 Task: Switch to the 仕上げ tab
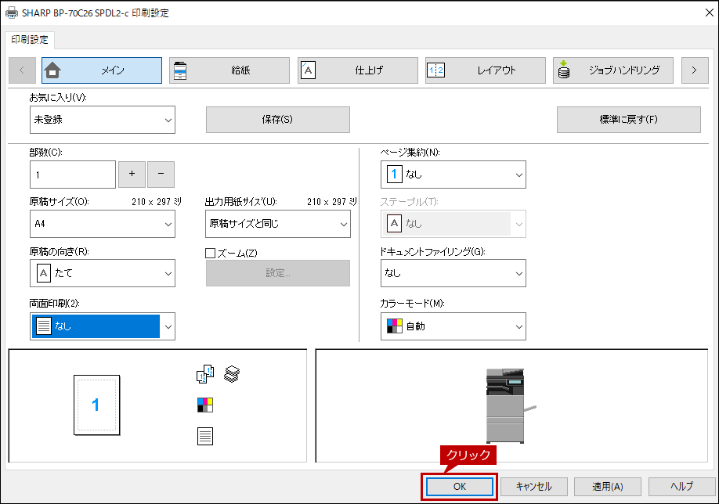[x=358, y=70]
